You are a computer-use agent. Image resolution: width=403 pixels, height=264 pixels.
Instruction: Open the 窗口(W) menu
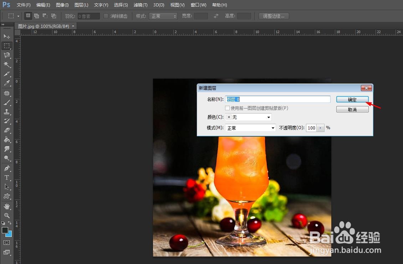(x=198, y=5)
